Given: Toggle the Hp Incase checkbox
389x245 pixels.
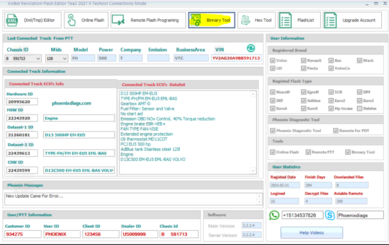Looking at the screenshot, I should 331,109.
